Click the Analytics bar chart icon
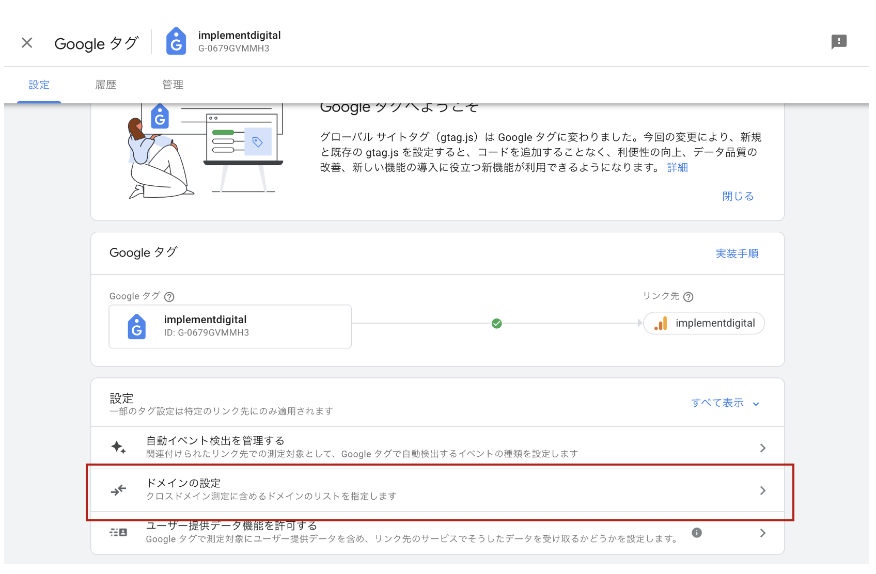 coord(661,323)
